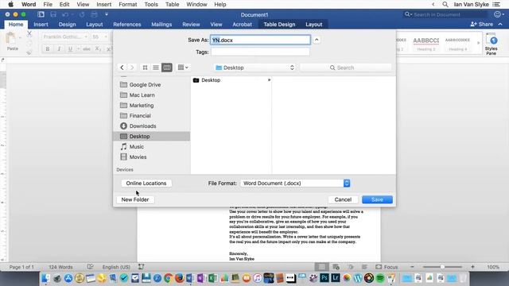The height and width of the screenshot is (286, 509).
Task: Click the Save As filename field
Action: (260, 40)
